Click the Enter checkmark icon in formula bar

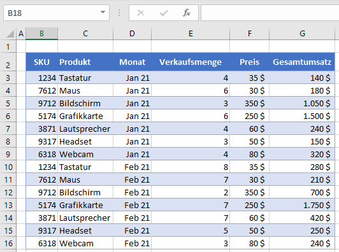pyautogui.click(x=164, y=13)
